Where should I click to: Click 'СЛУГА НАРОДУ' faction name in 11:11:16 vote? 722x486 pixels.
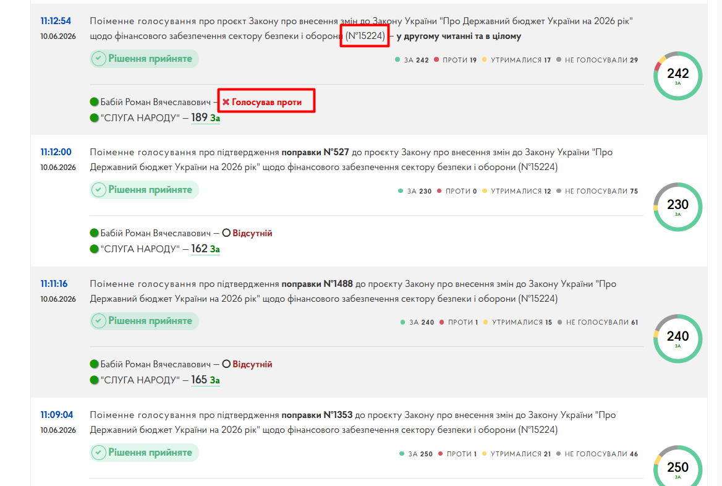140,380
